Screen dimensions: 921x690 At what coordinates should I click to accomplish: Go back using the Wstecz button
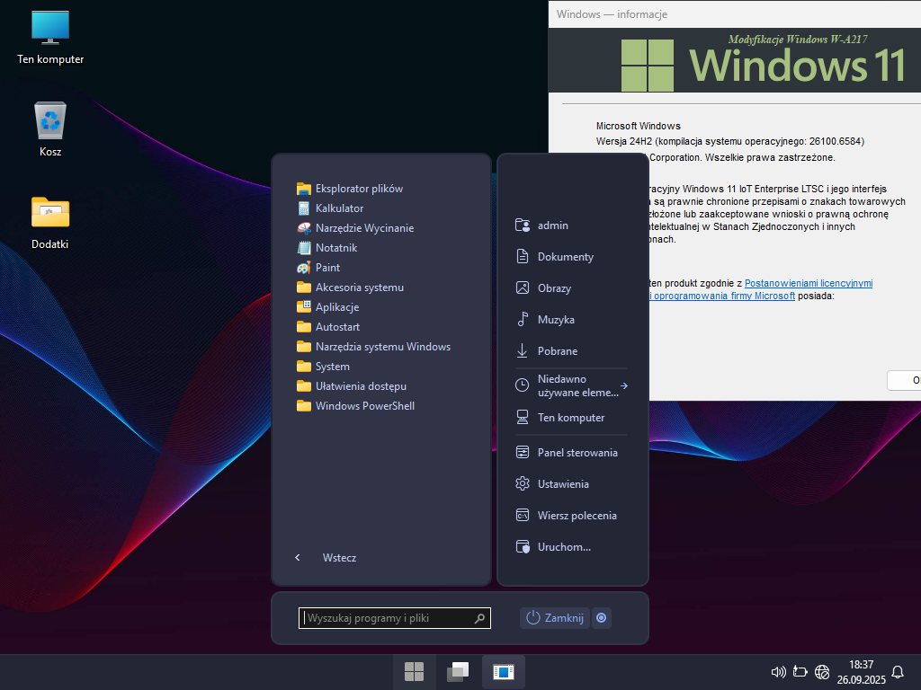pyautogui.click(x=338, y=558)
